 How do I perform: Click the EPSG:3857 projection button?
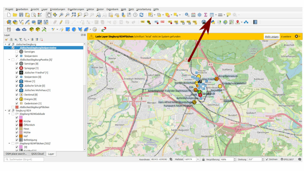coord(288,159)
